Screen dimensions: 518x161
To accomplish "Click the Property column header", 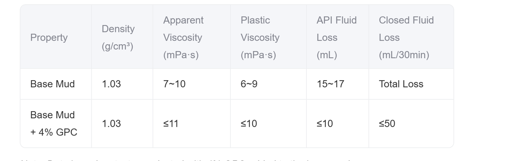I will click(49, 38).
